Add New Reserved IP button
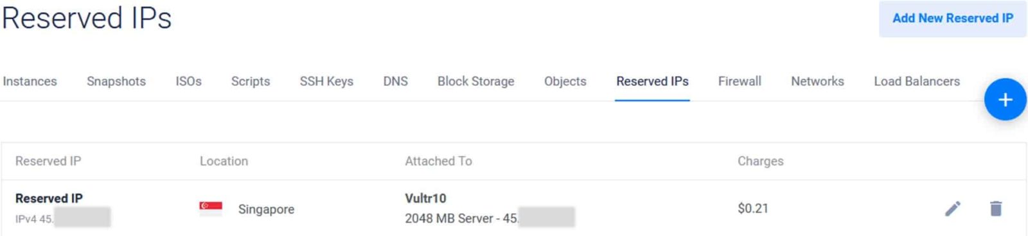Viewport: 1028px width, 236px height. click(x=952, y=19)
